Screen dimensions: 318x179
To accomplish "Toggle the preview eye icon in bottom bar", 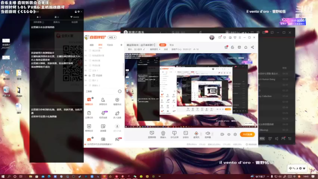I will (229, 134).
